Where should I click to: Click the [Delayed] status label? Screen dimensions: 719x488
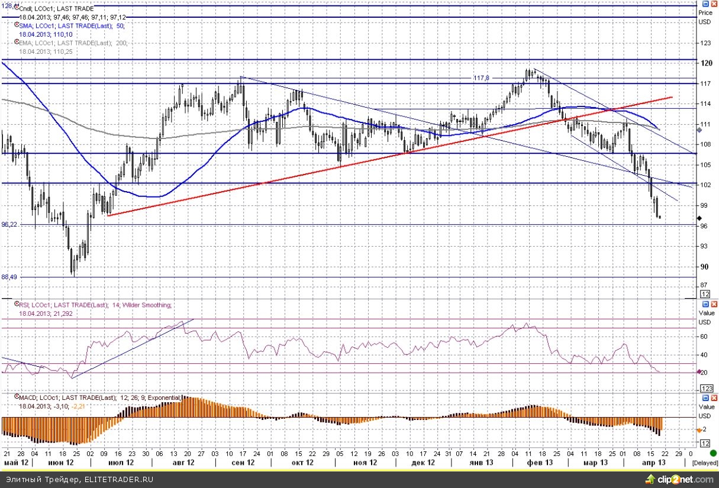tap(705, 463)
